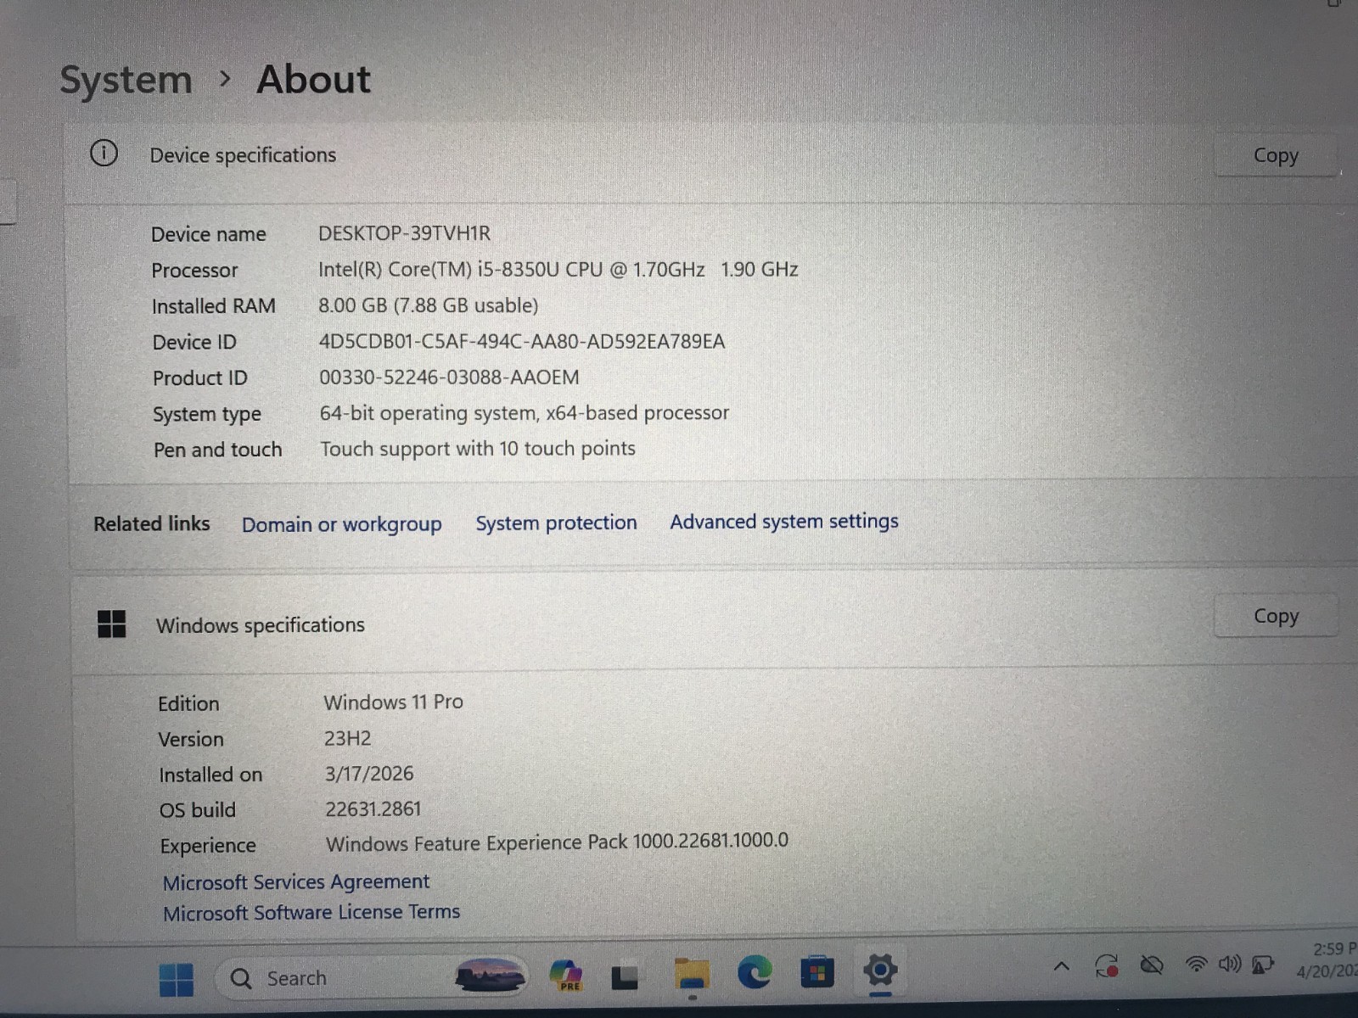Select the Intel Core i5-8350U processor text
The width and height of the screenshot is (1358, 1018).
[558, 270]
